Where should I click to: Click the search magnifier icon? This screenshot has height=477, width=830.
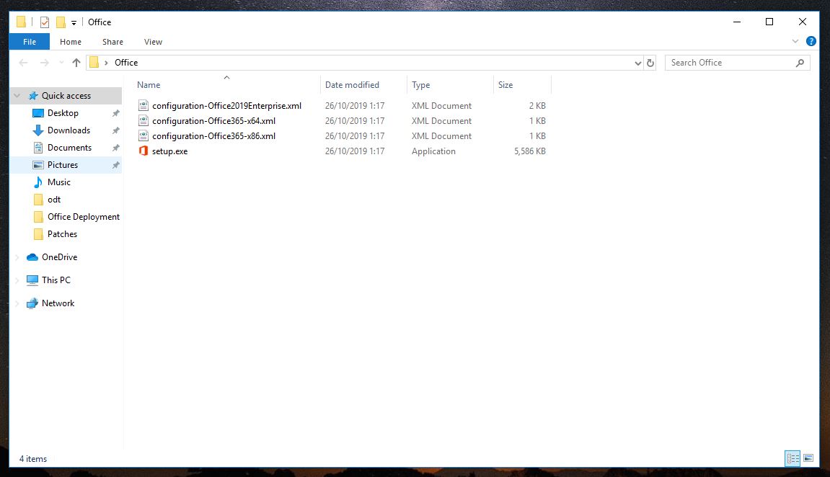pos(800,63)
